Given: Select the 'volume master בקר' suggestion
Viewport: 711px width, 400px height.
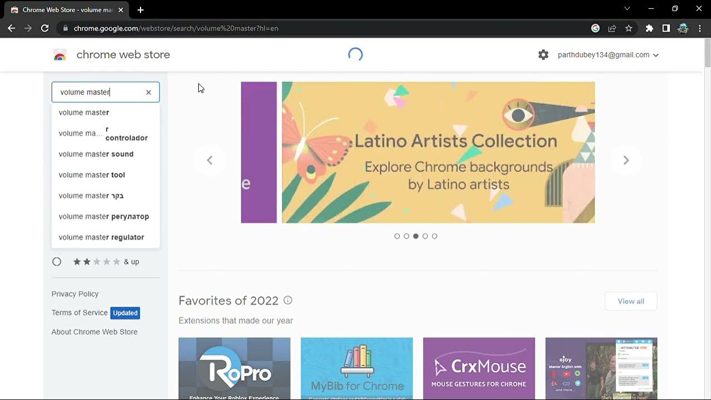Looking at the screenshot, I should pos(106,196).
